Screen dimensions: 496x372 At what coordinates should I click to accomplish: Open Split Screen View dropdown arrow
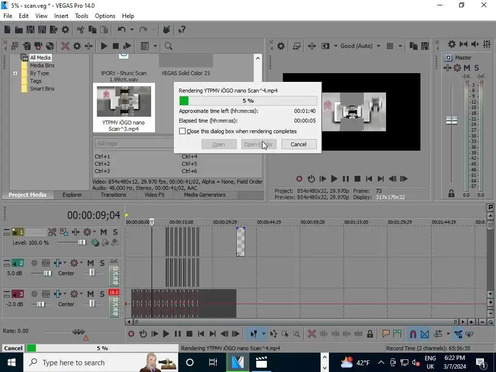coord(336,46)
